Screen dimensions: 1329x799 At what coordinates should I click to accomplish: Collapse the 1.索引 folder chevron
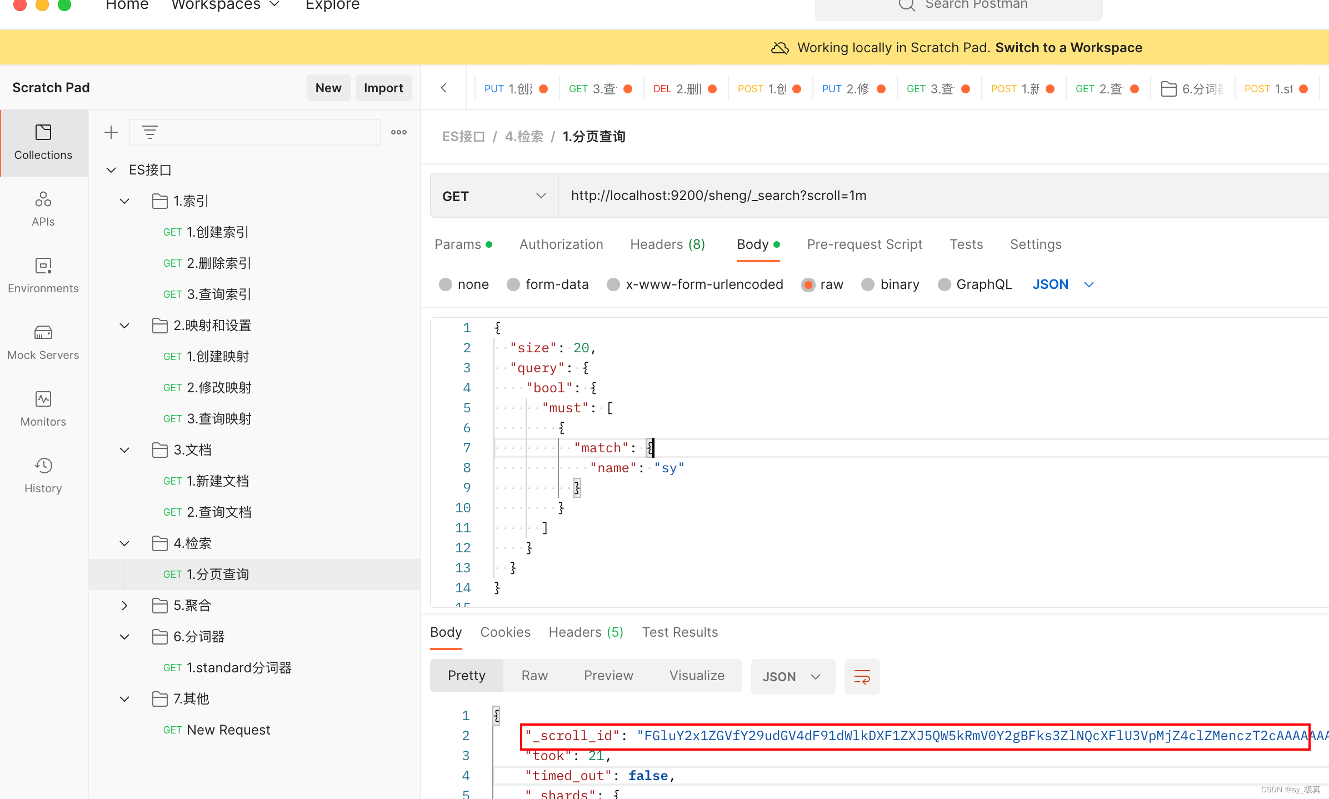pyautogui.click(x=124, y=201)
